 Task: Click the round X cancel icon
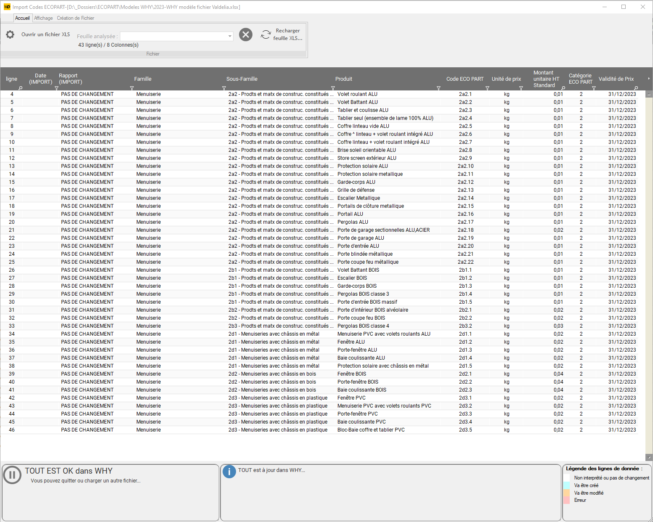pos(246,34)
